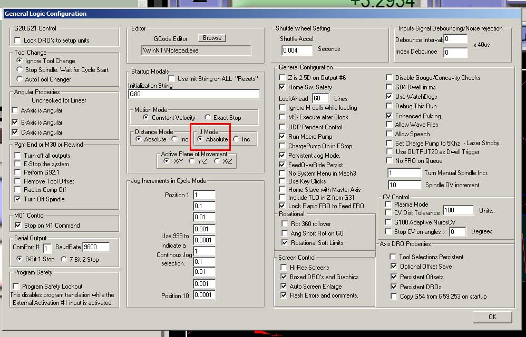Select Stop Spindle, Wait for Cycle Start

(x=20, y=69)
